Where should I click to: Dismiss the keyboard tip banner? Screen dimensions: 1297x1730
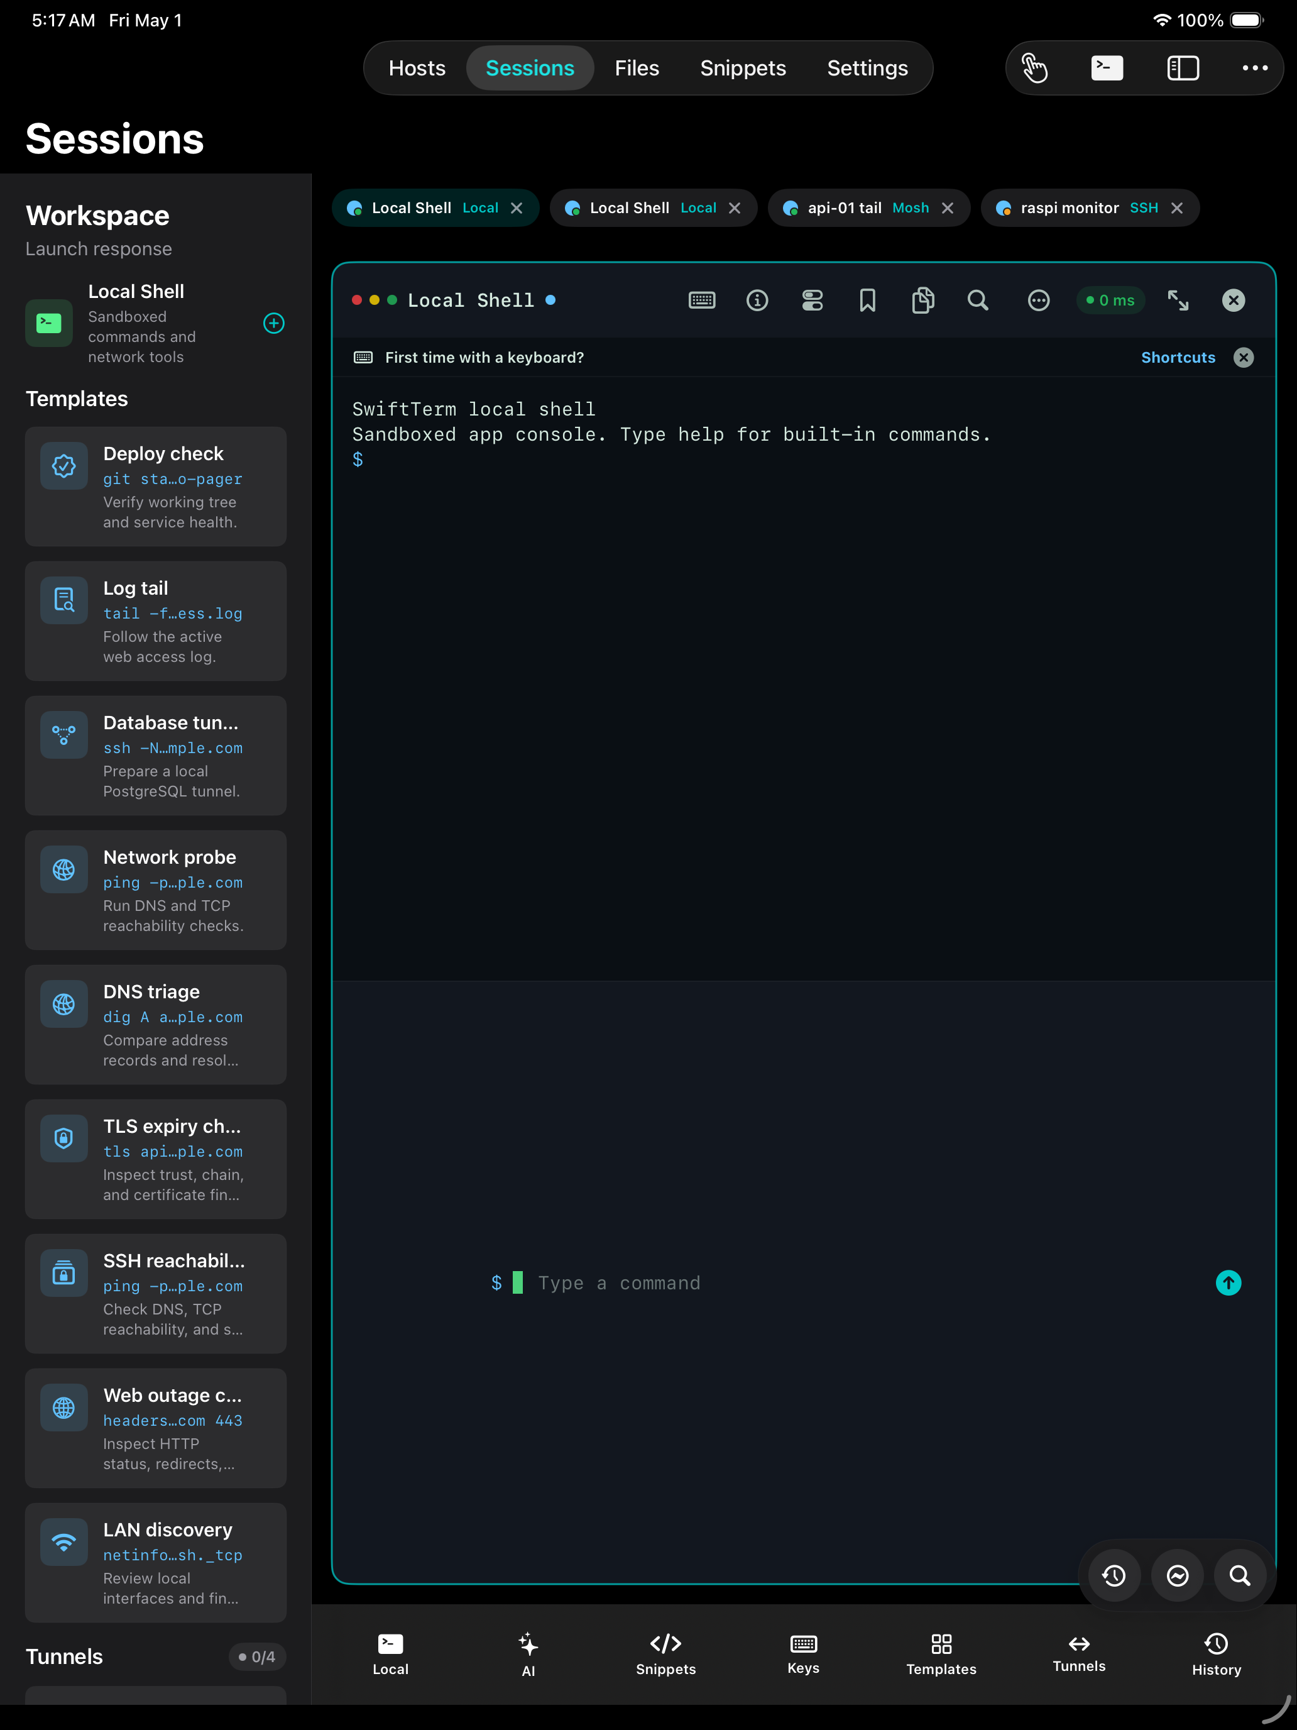(1243, 358)
